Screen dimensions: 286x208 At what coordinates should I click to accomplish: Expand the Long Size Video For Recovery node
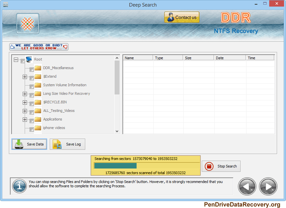point(25,94)
